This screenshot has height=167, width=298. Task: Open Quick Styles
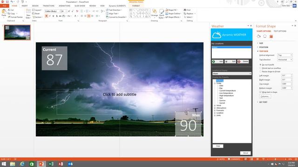click(162, 13)
